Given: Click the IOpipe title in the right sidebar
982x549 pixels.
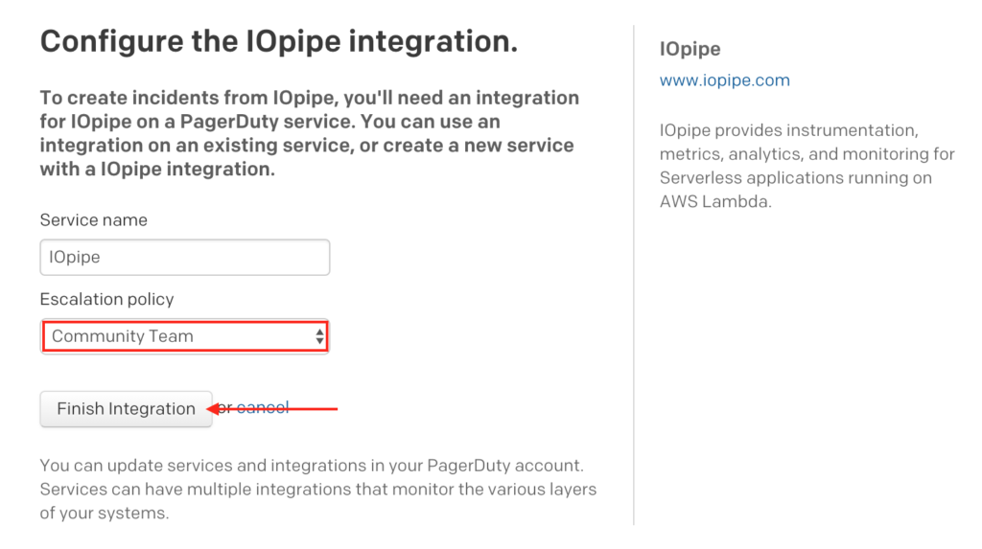Looking at the screenshot, I should (x=690, y=49).
